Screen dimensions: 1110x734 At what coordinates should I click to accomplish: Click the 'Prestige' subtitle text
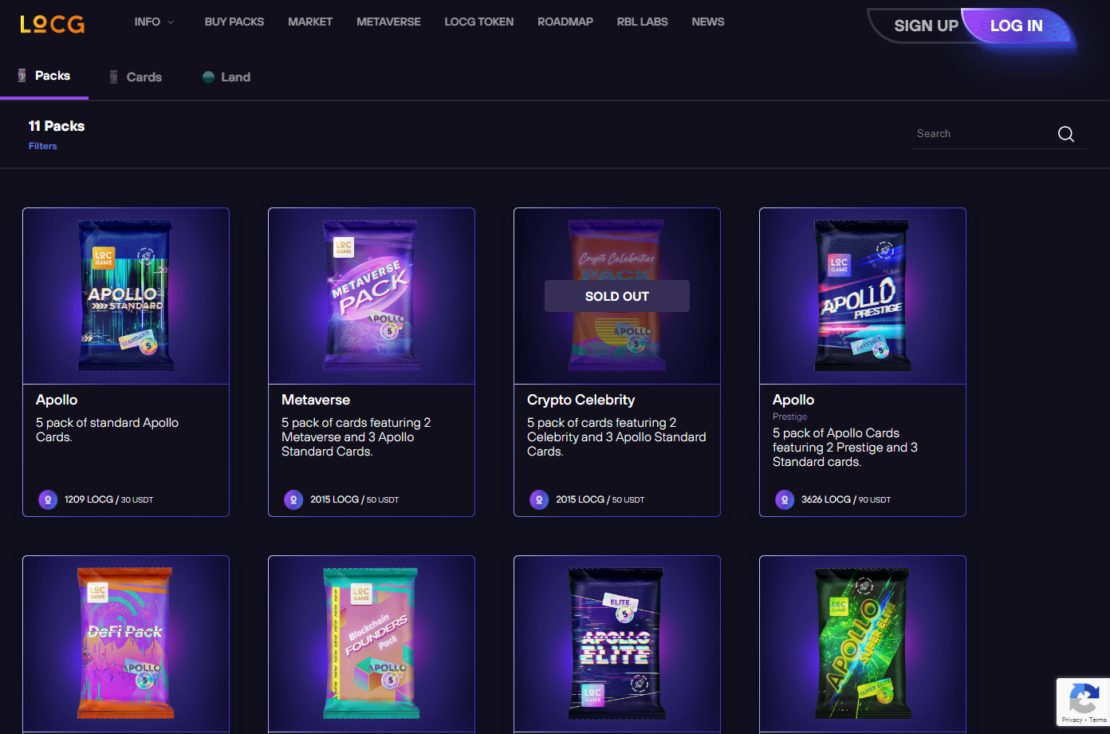[x=789, y=416]
